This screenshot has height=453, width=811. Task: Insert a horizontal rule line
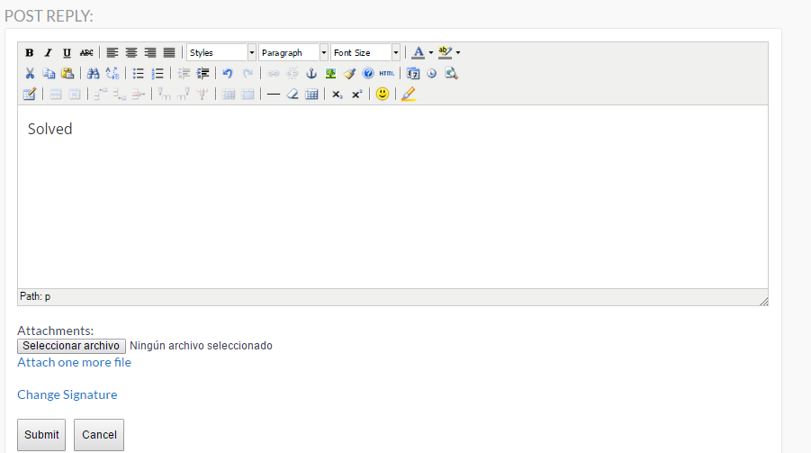click(x=274, y=94)
